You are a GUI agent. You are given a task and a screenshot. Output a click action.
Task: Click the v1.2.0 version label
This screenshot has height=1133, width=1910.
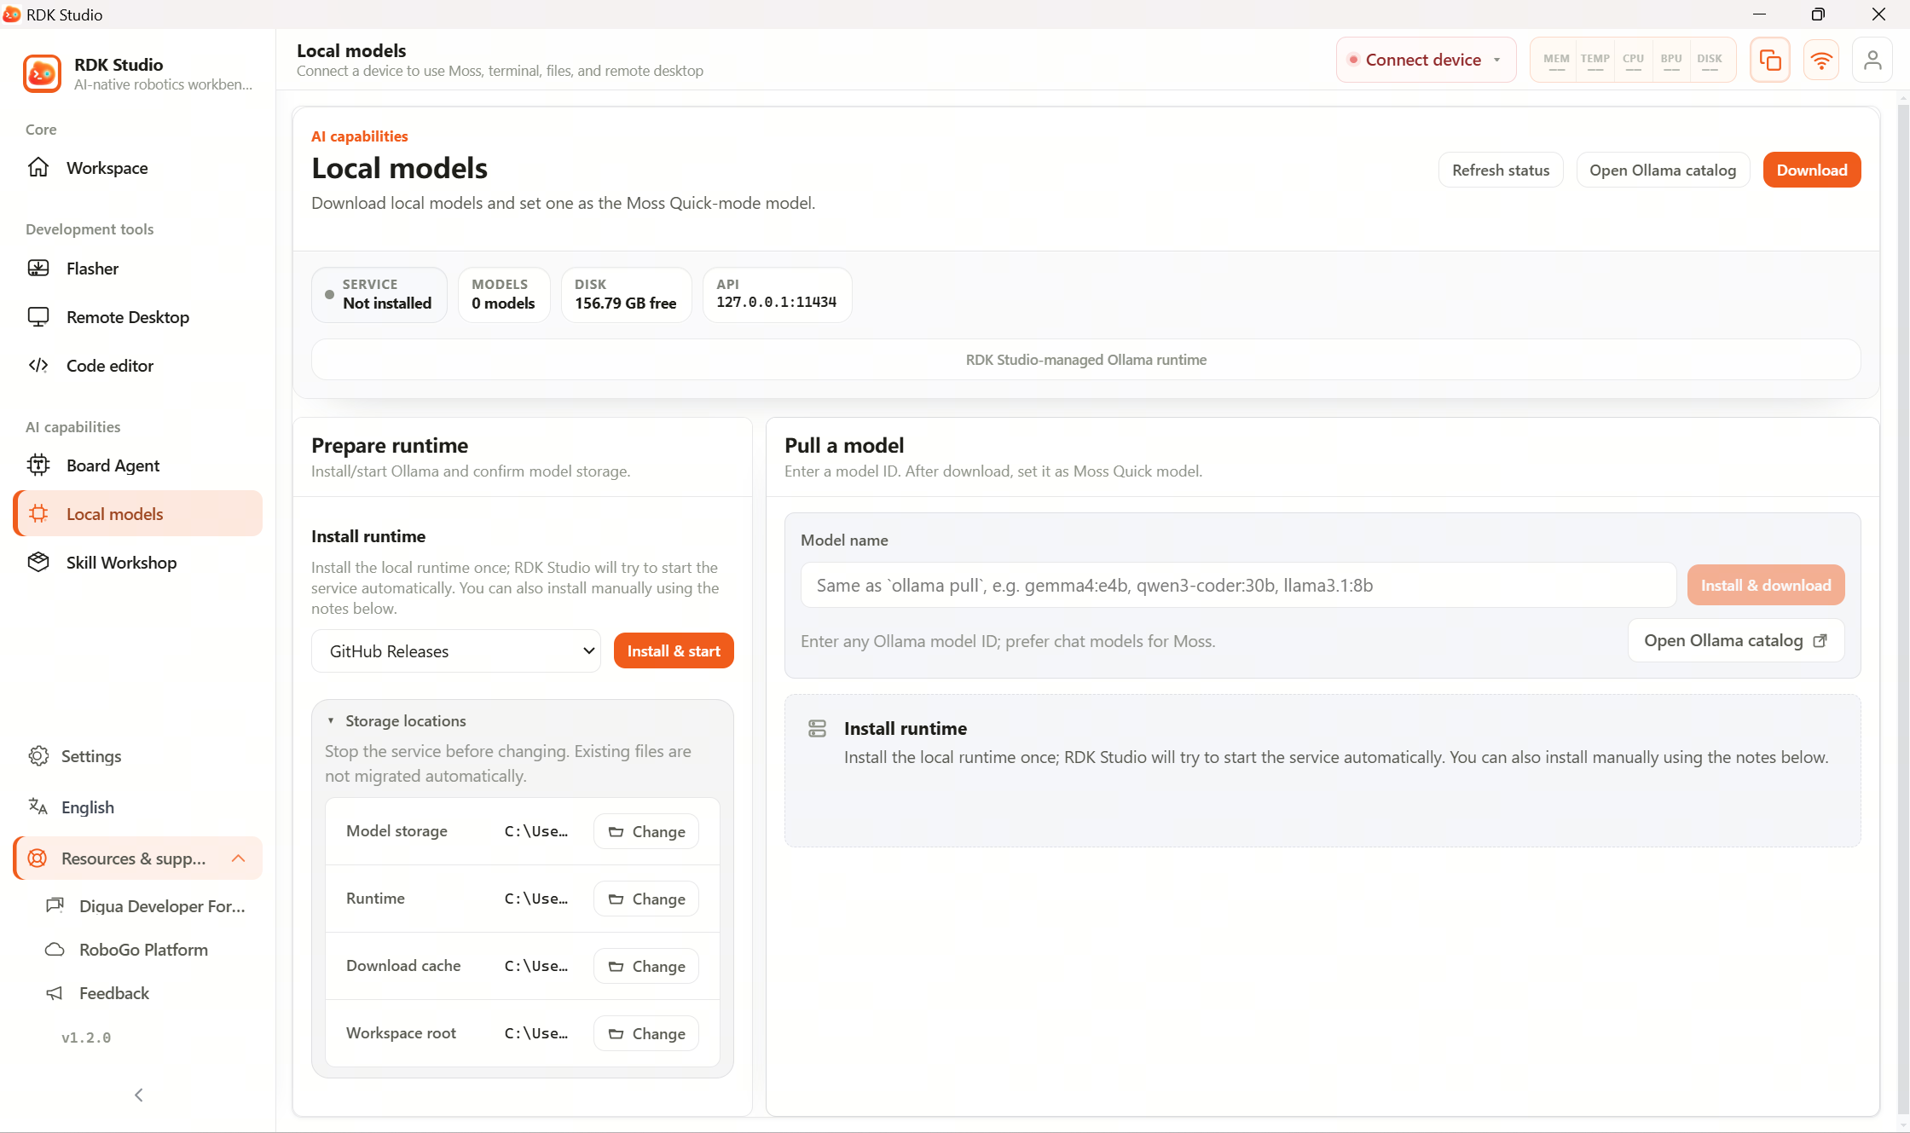pos(86,1038)
